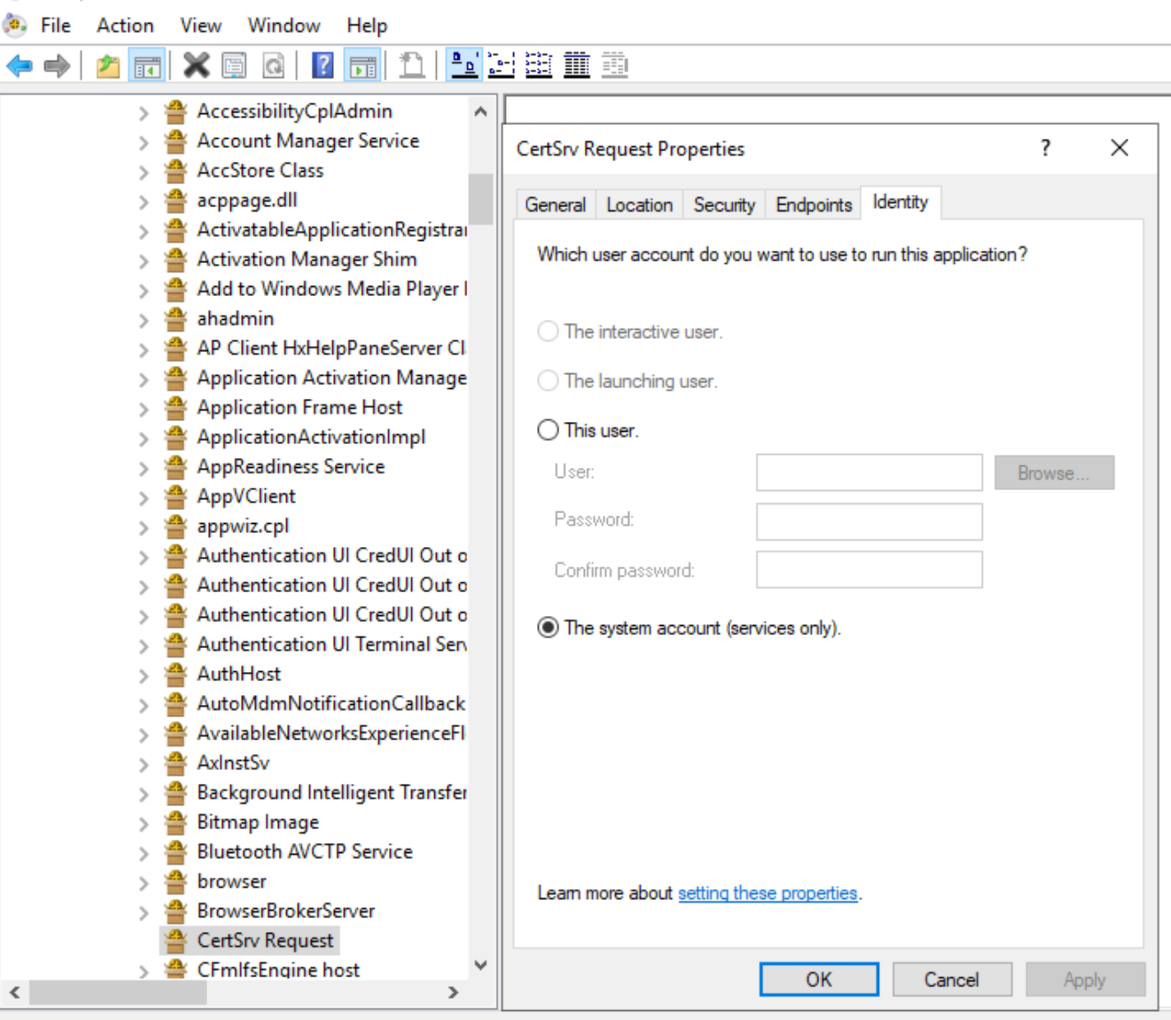The image size is (1171, 1020).
Task: Switch to Small Icons view
Action: 501,66
